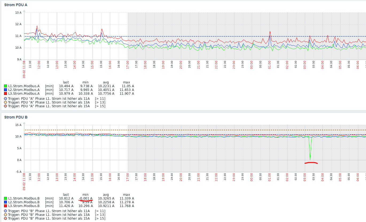Click the "9 A" y-axis label
This screenshot has width=366, height=222.
(x=19, y=59)
